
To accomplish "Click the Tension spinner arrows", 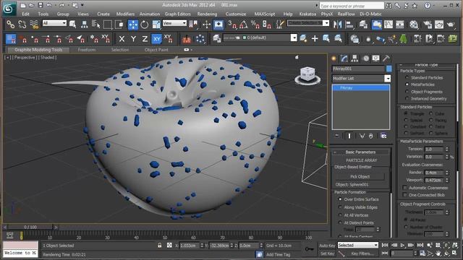I will (447, 149).
